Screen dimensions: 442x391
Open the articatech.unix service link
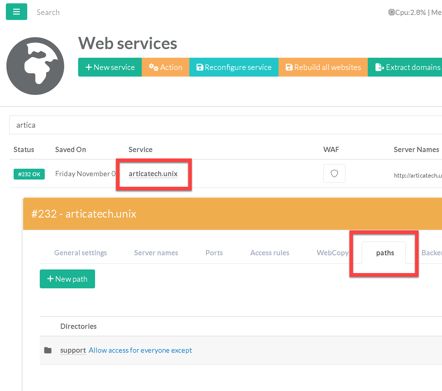point(153,174)
